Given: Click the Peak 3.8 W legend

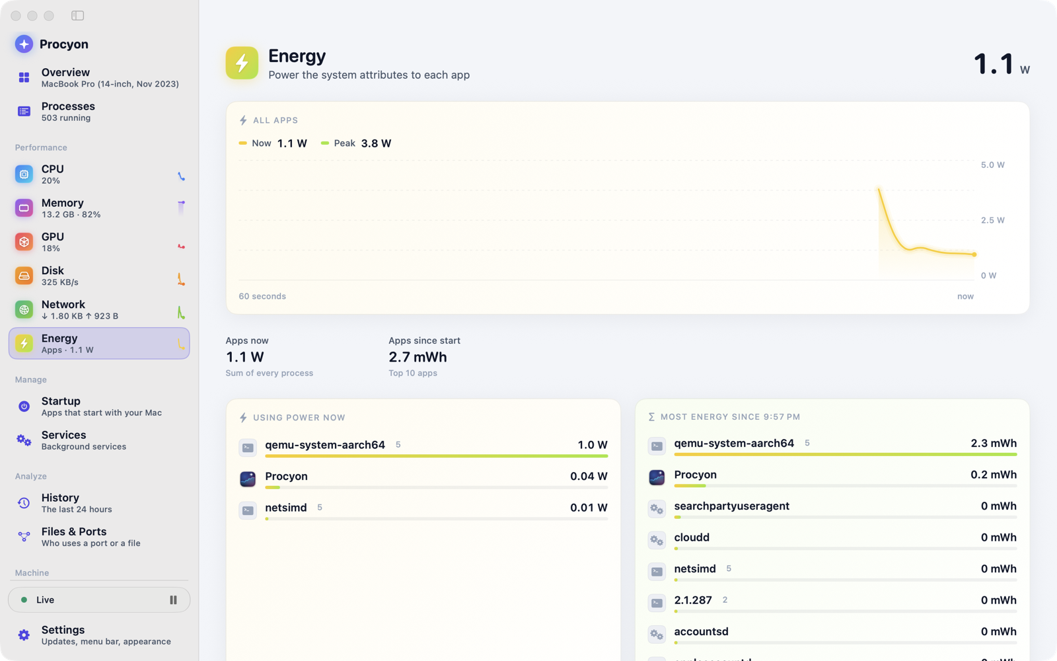Looking at the screenshot, I should coord(356,143).
